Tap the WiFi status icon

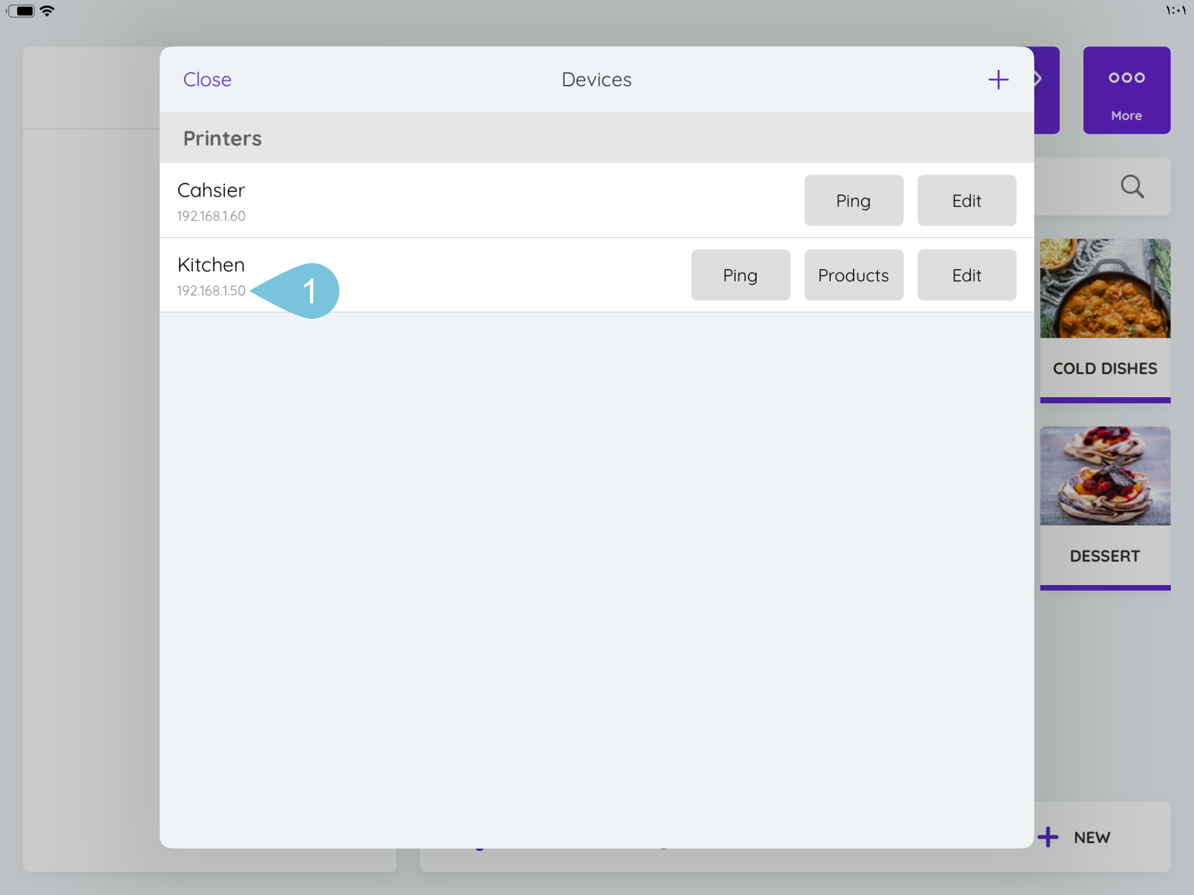[48, 10]
